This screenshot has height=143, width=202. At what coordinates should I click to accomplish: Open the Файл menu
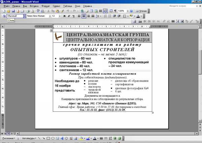pos(6,6)
